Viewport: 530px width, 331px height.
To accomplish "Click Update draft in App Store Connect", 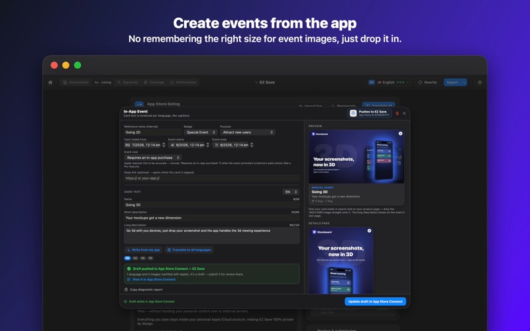I will pos(375,301).
